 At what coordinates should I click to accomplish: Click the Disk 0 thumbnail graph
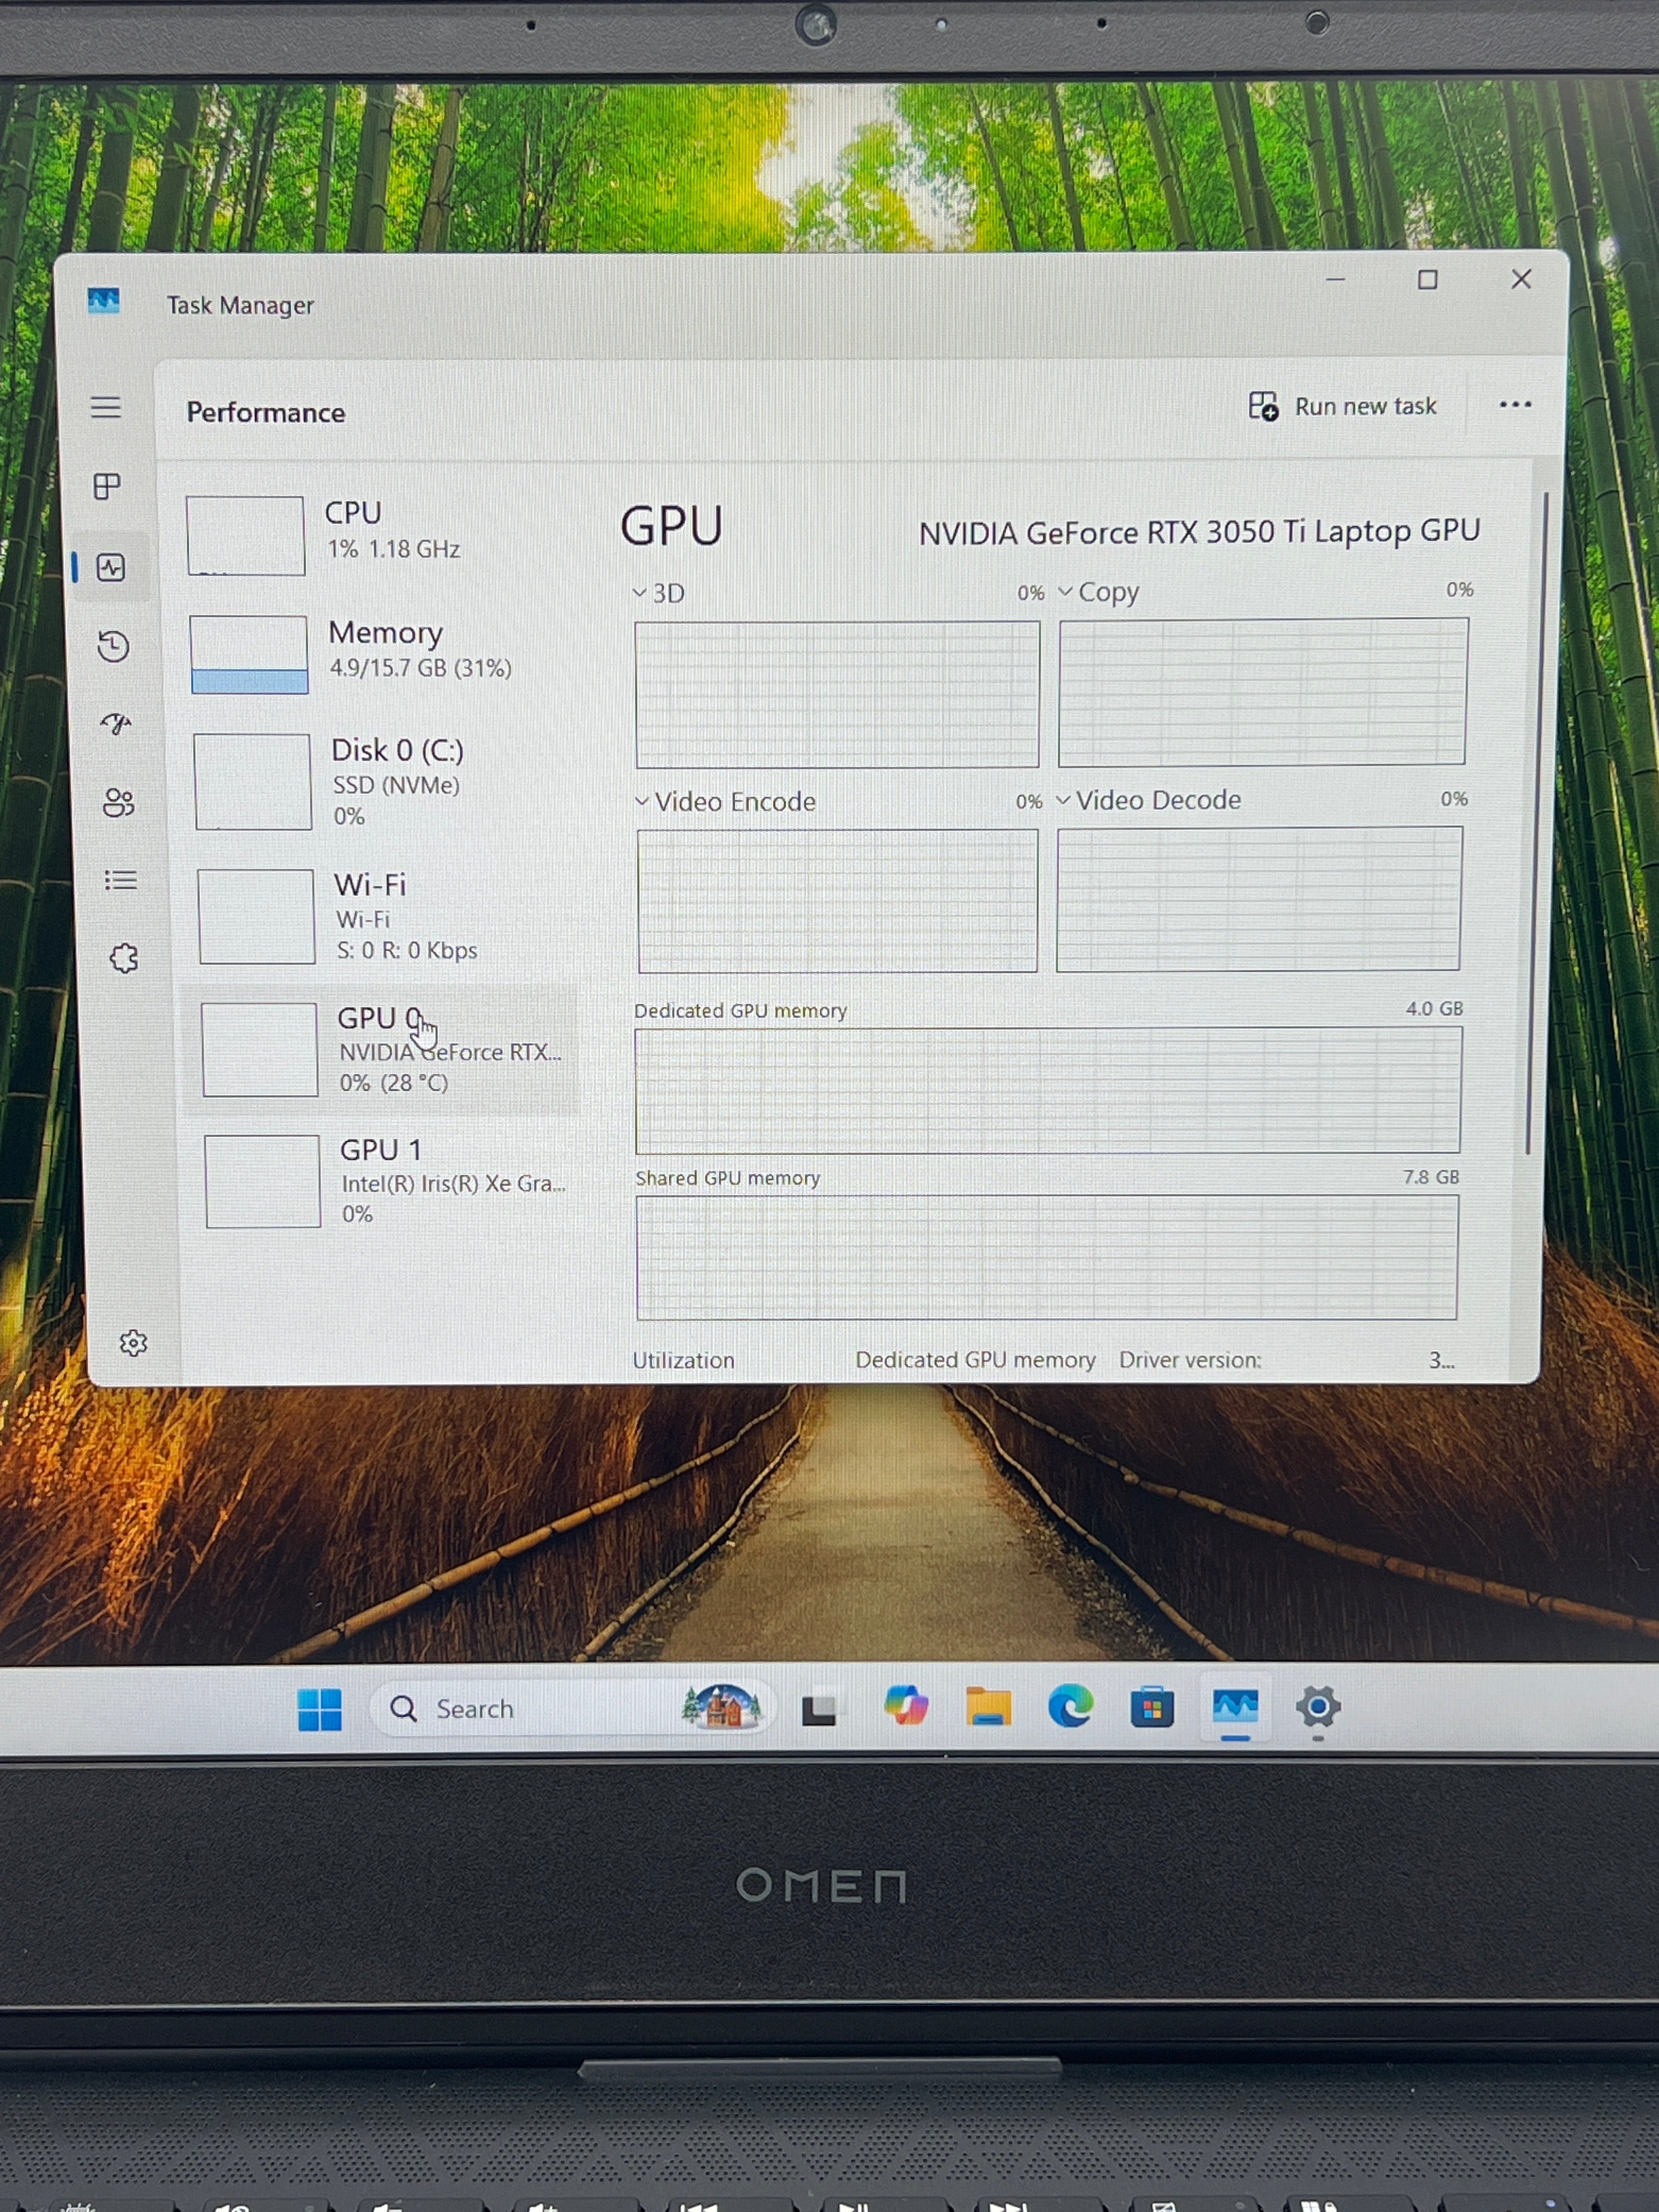[253, 782]
